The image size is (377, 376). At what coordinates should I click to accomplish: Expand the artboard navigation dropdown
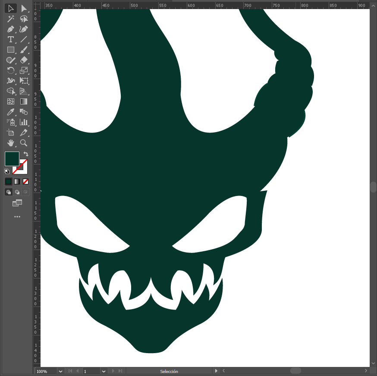104,371
